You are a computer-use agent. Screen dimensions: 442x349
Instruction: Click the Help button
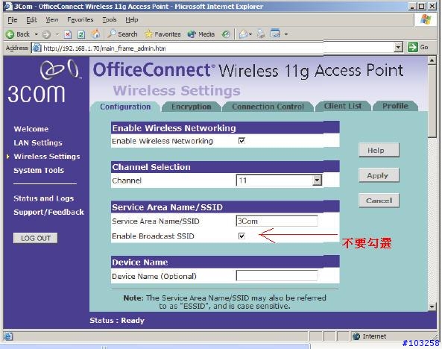(379, 150)
